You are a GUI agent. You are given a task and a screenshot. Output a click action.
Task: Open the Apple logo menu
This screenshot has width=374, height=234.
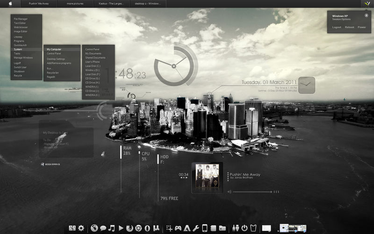tap(10, 4)
